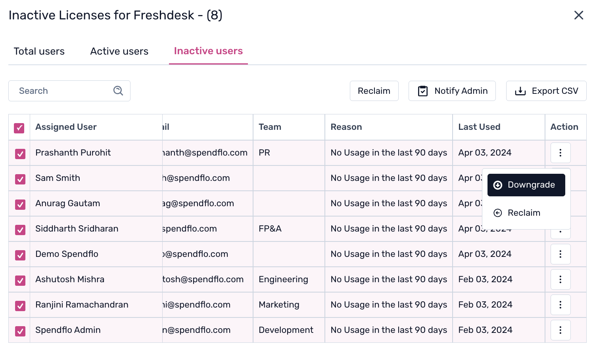
Task: Uncheck the checkbox for Sam Smith
Action: 20,179
